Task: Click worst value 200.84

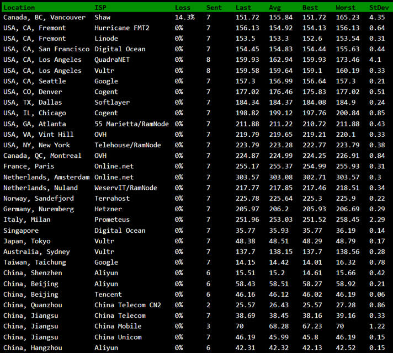Action: [348, 113]
